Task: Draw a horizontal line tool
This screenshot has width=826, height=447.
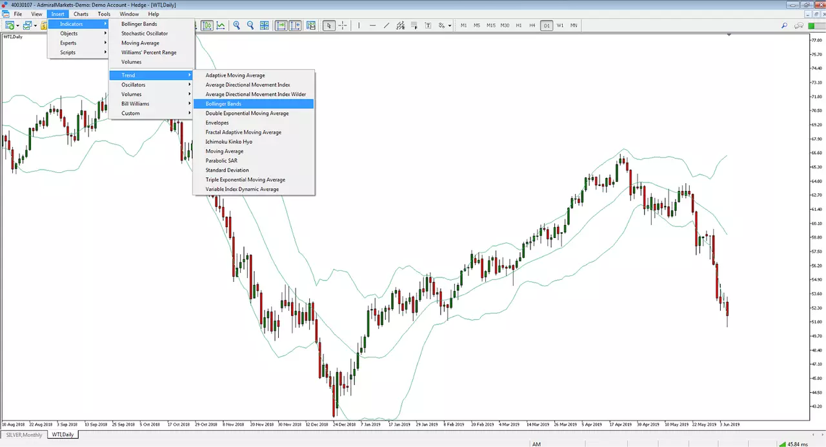Action: tap(373, 25)
